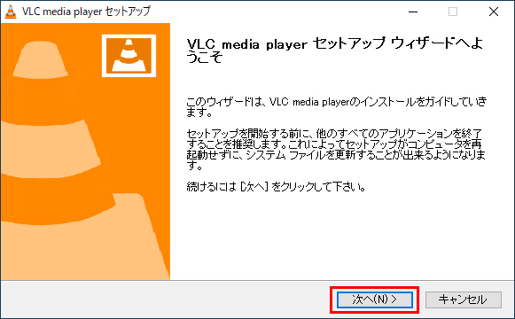Click the grey footer area left of 次へ
Screen dimensions: 515x319
pyautogui.click(x=164, y=300)
